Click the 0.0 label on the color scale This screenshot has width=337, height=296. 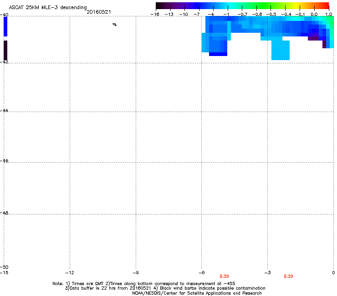[314, 15]
